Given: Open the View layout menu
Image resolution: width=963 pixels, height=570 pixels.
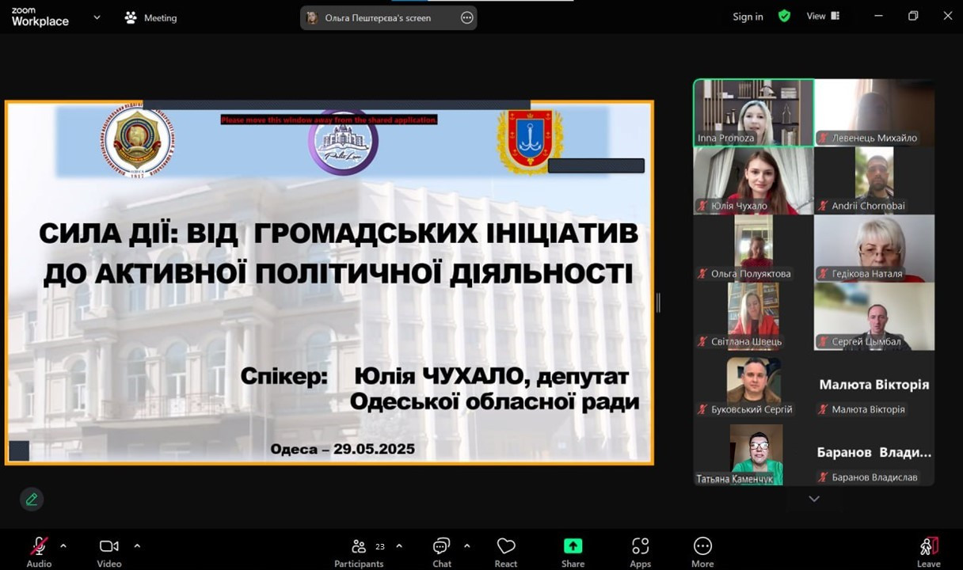Looking at the screenshot, I should coord(823,16).
